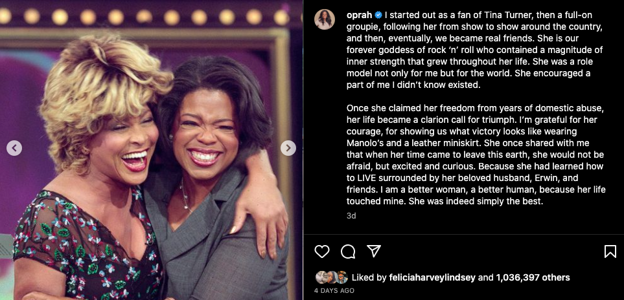Go to the next photo with the right arrow
Image resolution: width=624 pixels, height=300 pixels.
pyautogui.click(x=288, y=148)
